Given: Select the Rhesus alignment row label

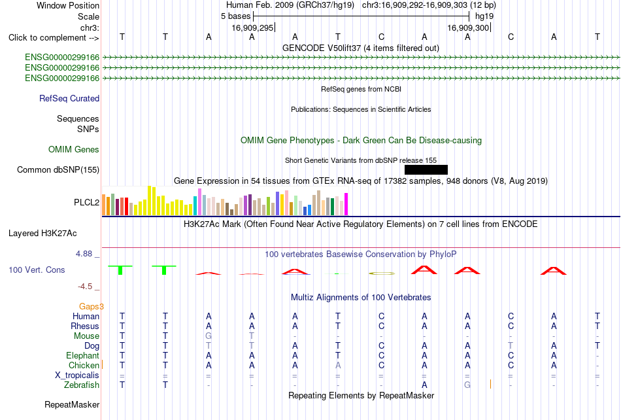Looking at the screenshot, I should 85,326.
